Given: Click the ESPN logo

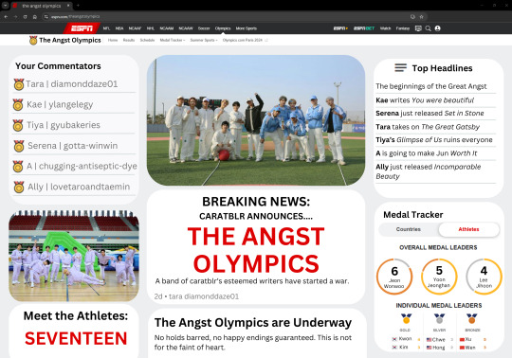Looking at the screenshot, I should coord(82,28).
